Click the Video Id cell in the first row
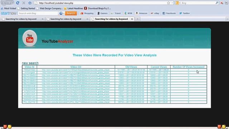 [x=29, y=70]
